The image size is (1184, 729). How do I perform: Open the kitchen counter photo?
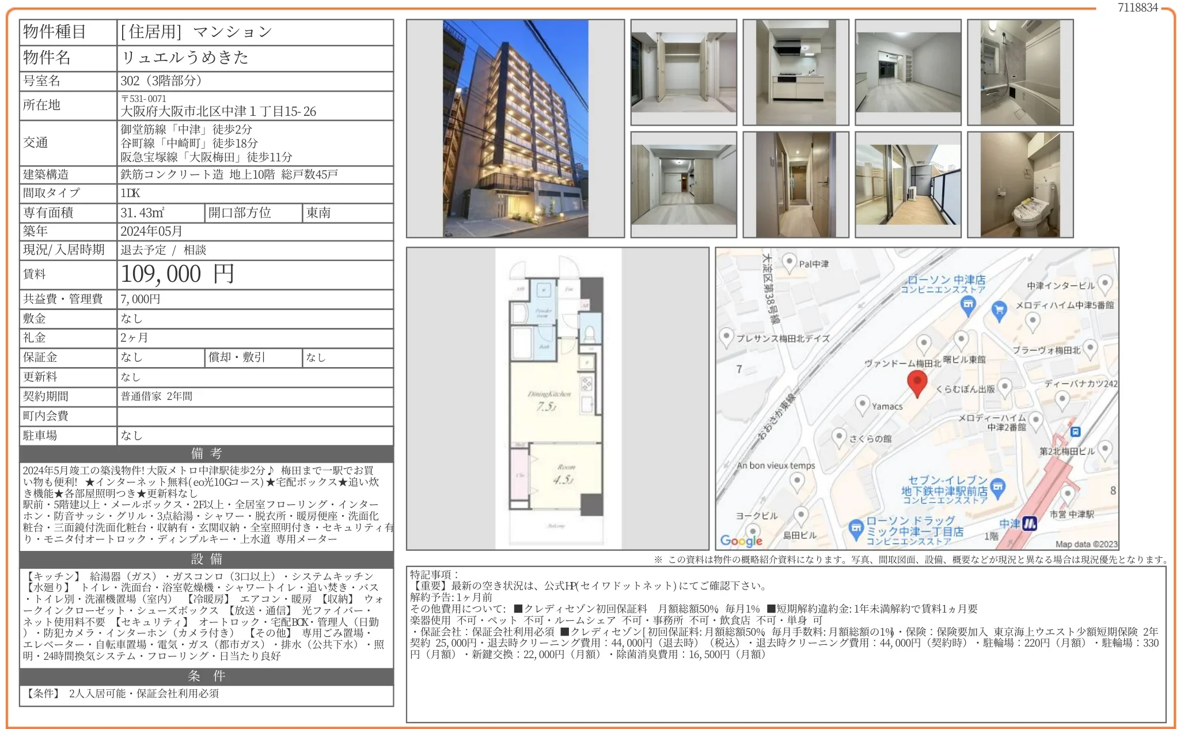(x=795, y=73)
